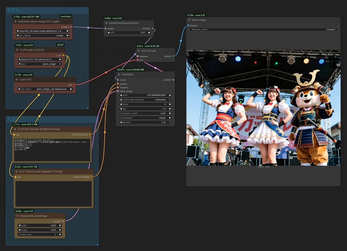The height and width of the screenshot is (251, 347).
Task: Click MODEL output port on Nunchaku loader
Action: (x=71, y=27)
